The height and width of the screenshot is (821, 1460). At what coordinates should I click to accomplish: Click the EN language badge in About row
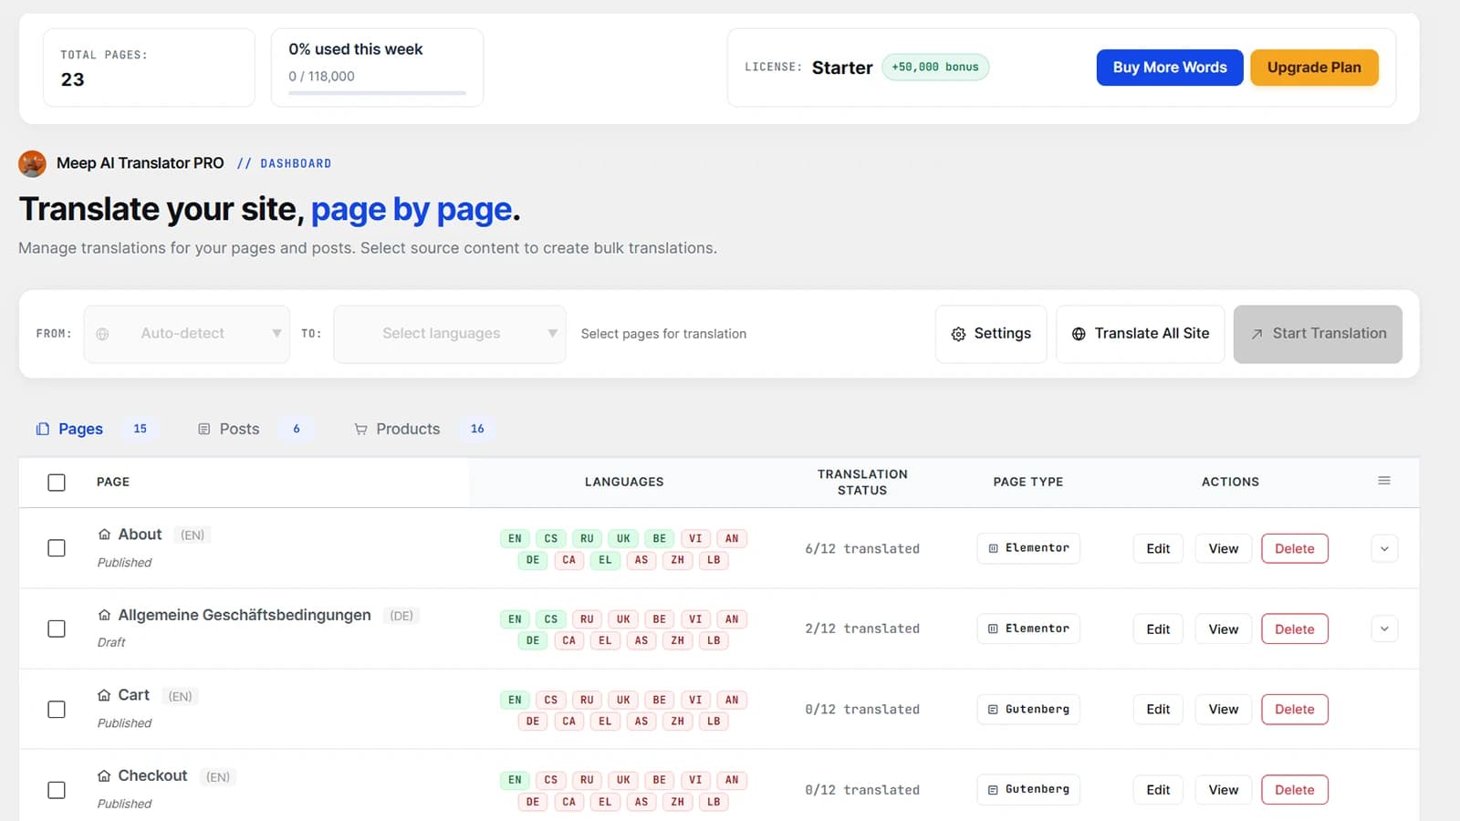click(x=515, y=538)
